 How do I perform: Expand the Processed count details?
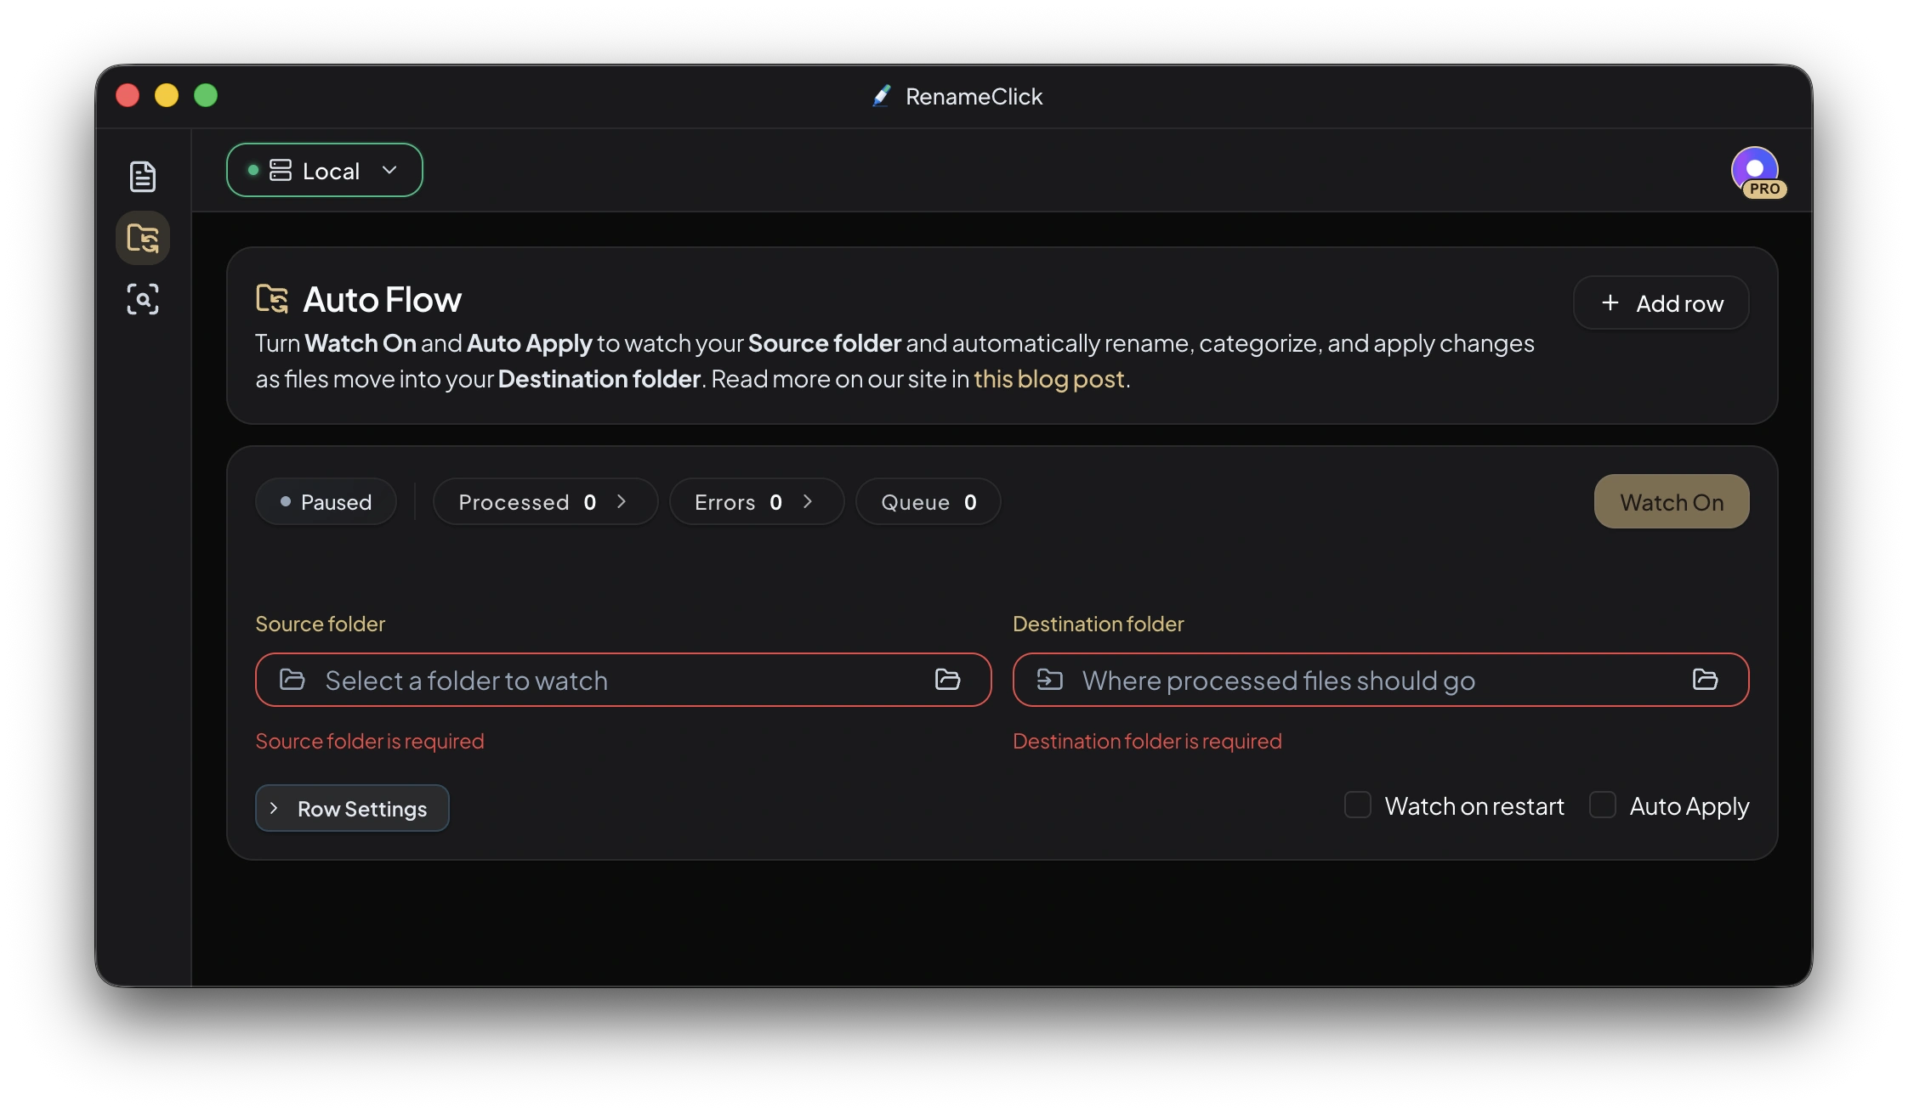point(544,502)
